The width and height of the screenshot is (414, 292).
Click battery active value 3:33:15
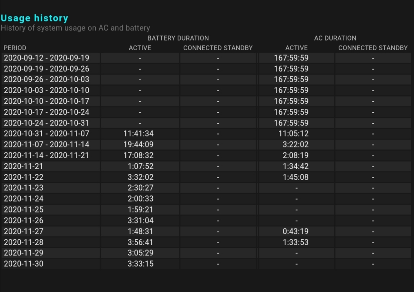point(141,264)
